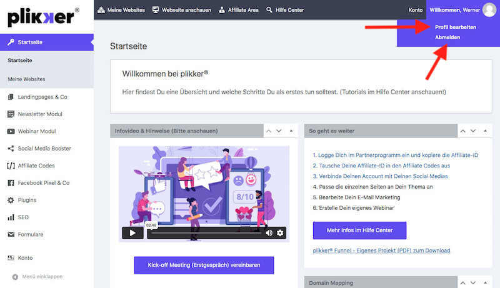Open the Newsletter Modul sidebar icon
The height and width of the screenshot is (288, 500).
click(11, 114)
